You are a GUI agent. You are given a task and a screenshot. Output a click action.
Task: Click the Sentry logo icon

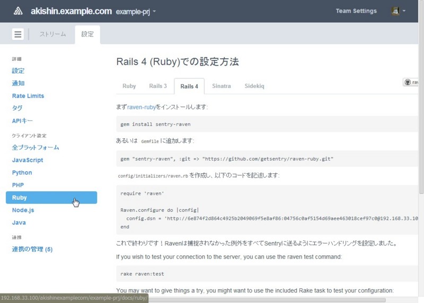coord(18,11)
